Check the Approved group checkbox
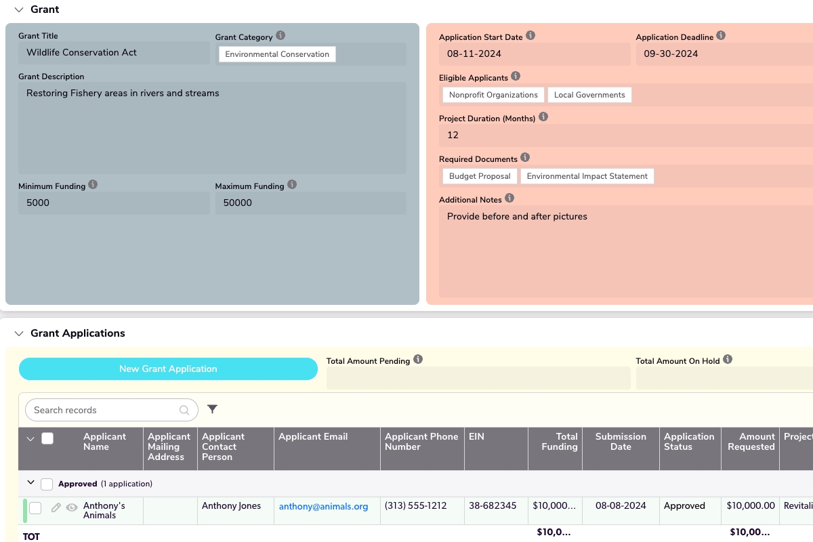The image size is (813, 542). [x=47, y=484]
